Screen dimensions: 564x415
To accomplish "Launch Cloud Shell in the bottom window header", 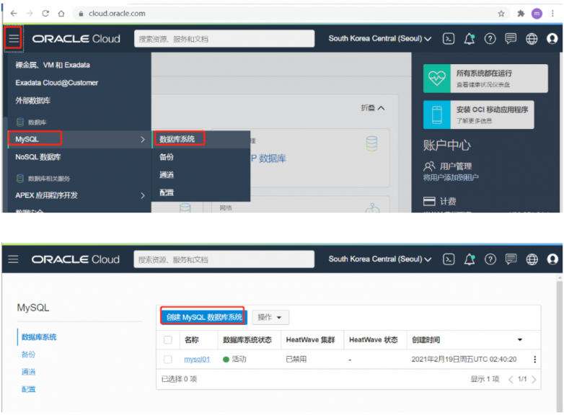I will tap(449, 259).
